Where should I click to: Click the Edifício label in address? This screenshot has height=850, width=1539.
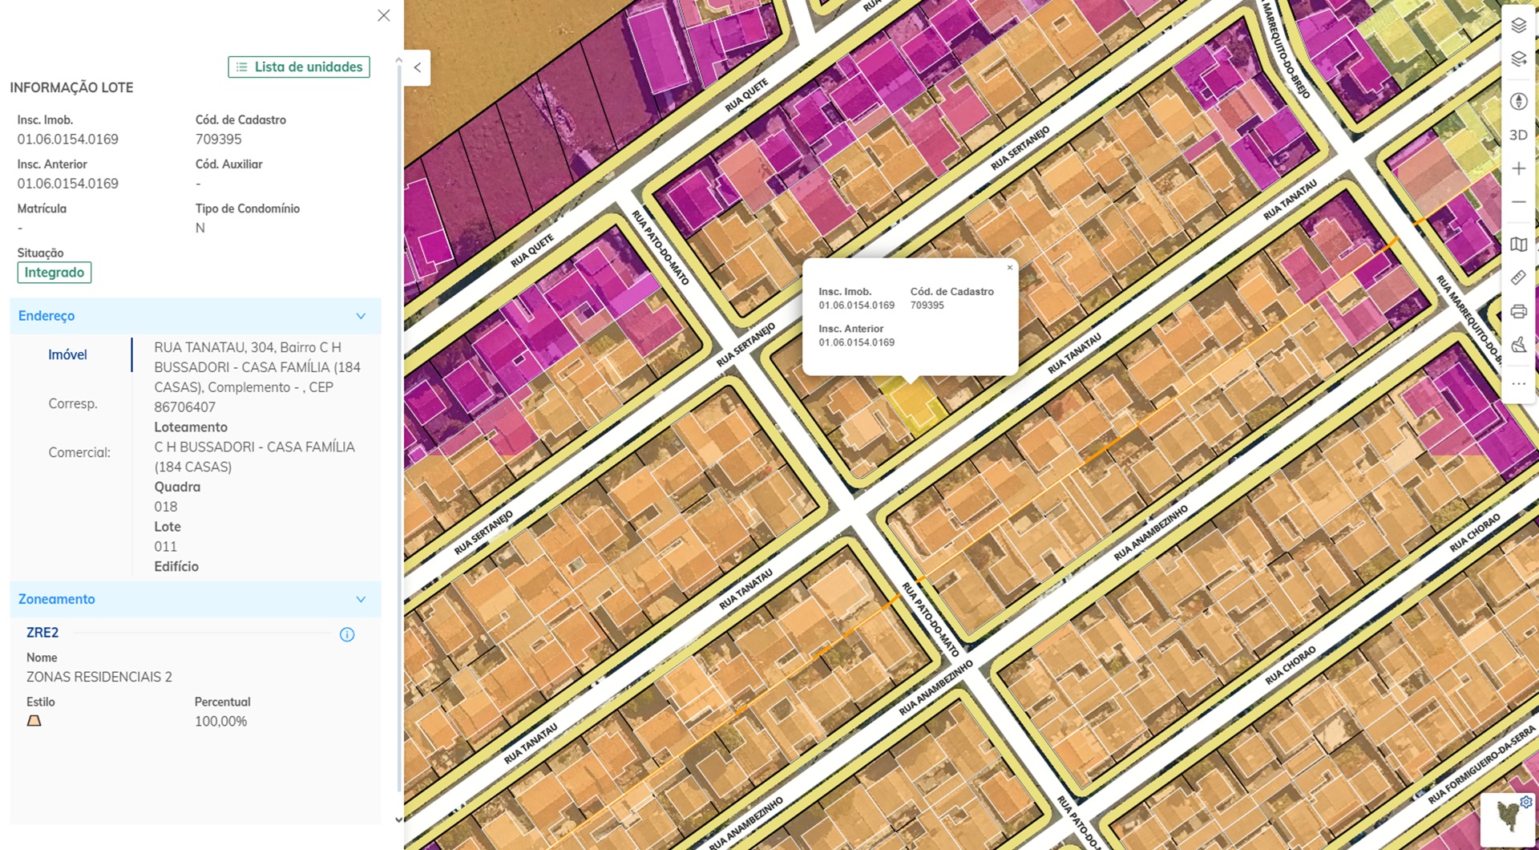click(x=176, y=566)
